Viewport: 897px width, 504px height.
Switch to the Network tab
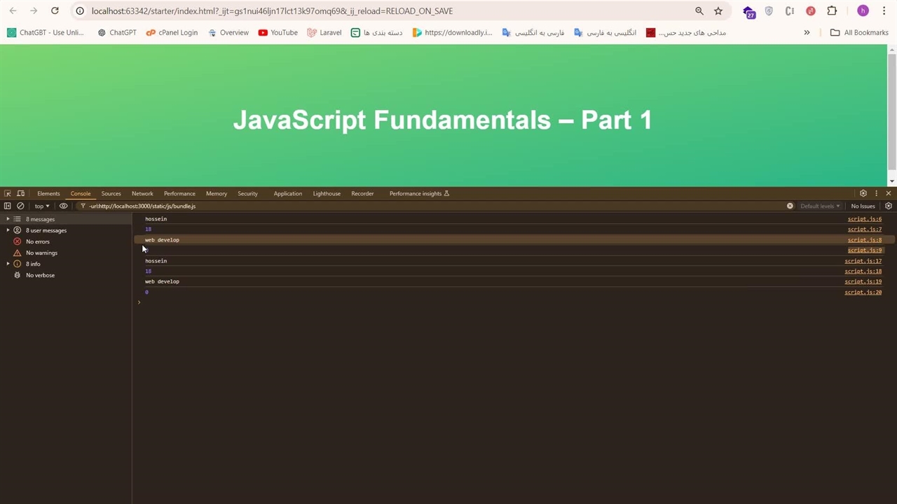[142, 194]
